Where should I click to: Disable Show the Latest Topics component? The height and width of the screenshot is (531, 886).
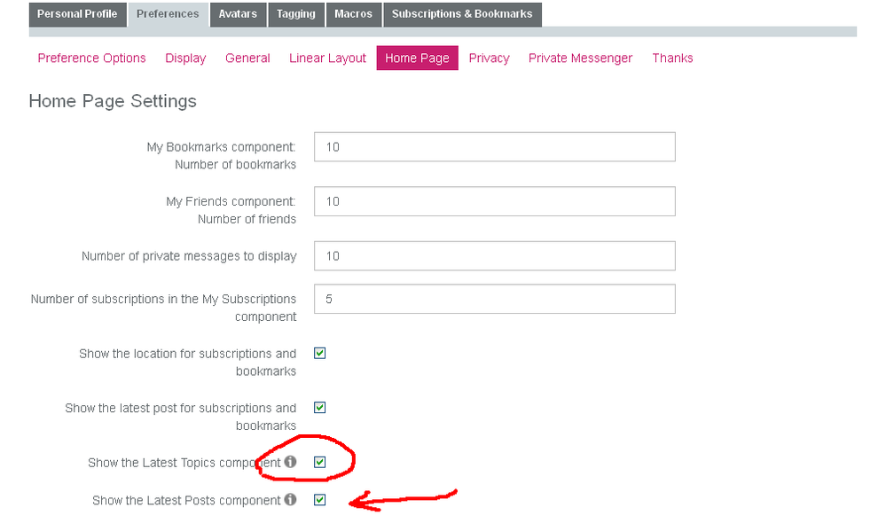[x=319, y=462]
